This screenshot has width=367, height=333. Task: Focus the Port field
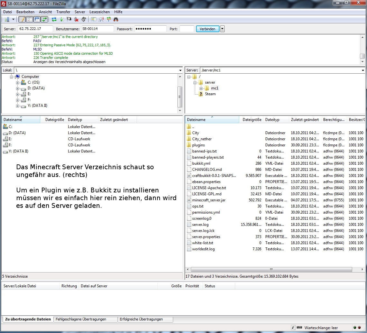click(187, 29)
